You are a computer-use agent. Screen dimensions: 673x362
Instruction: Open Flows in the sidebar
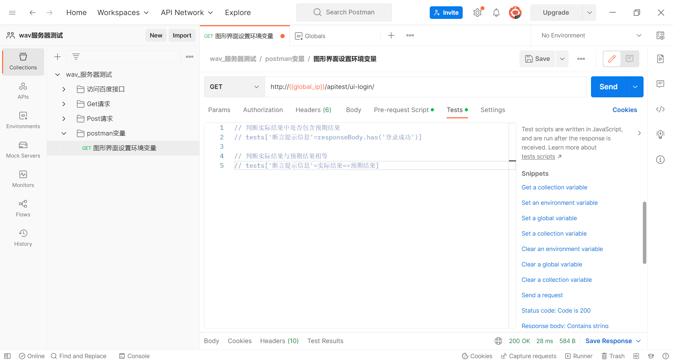[23, 209]
